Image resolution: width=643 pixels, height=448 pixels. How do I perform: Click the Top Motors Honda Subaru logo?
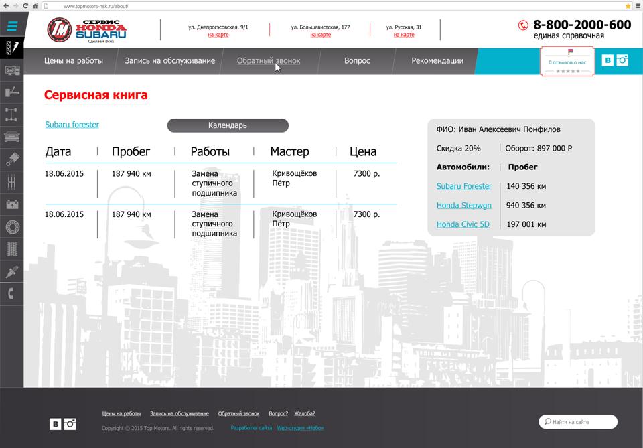tap(86, 30)
